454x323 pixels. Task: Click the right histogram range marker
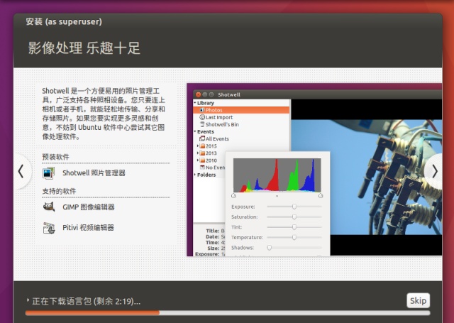(x=321, y=195)
